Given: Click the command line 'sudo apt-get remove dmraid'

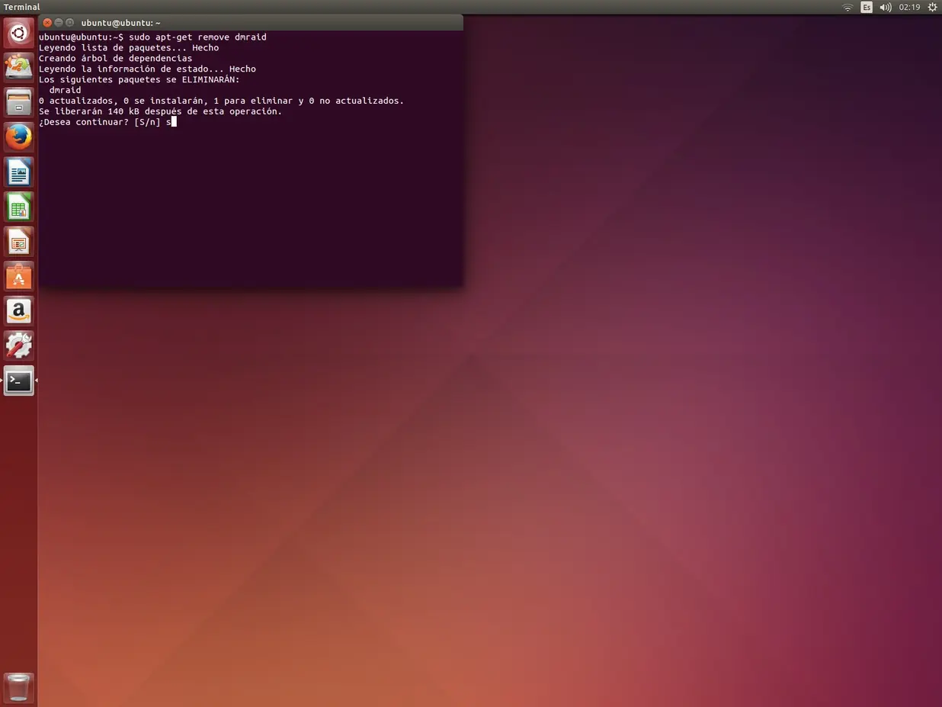Looking at the screenshot, I should 197,37.
